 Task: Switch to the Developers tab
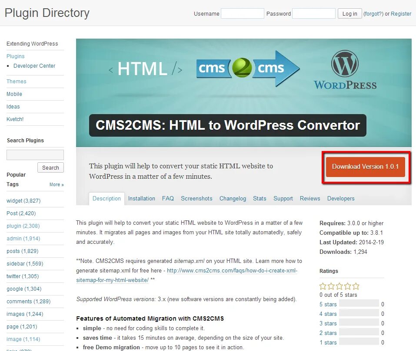341,199
